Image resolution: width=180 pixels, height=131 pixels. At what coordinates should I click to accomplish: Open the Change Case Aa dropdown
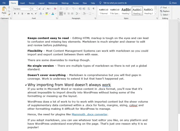point(49,9)
